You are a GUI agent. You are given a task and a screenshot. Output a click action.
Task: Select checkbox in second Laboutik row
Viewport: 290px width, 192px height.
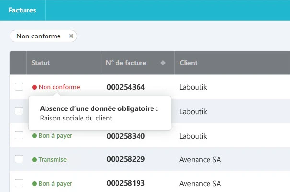tap(19, 111)
